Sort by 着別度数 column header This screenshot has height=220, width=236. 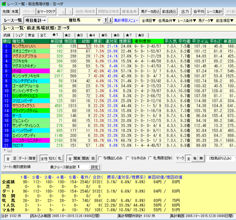coord(148,41)
